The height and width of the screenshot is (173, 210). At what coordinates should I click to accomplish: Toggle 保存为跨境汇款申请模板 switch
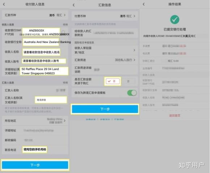[132, 93]
